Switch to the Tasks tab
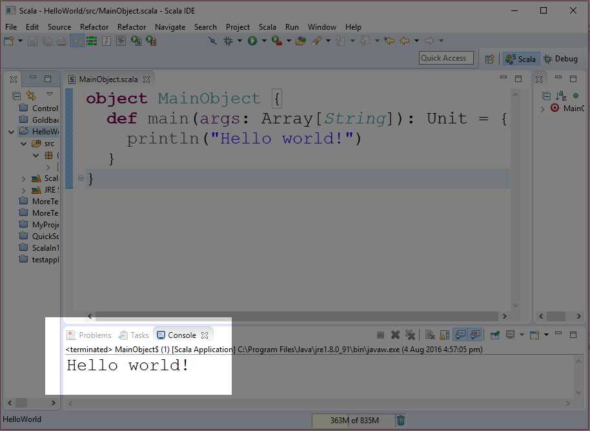 [x=134, y=335]
